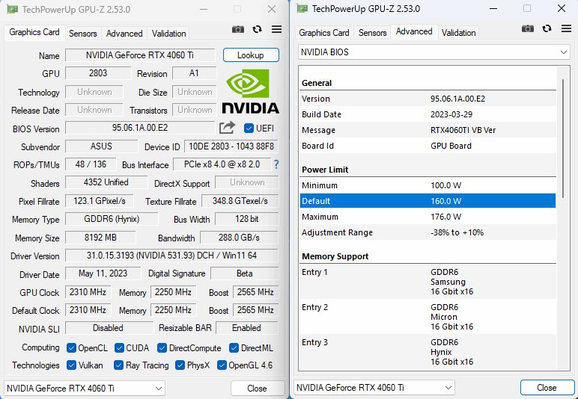This screenshot has width=578, height=399.
Task: Toggle the OpenCL checkbox
Action: [x=72, y=347]
